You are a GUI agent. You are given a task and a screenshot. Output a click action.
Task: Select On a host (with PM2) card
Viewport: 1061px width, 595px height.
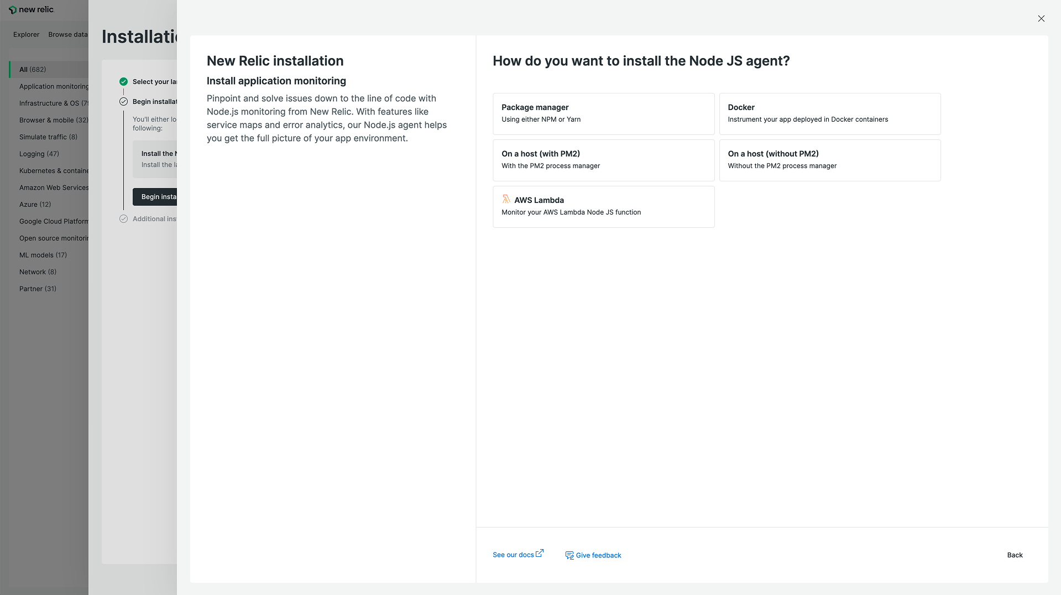(x=603, y=160)
